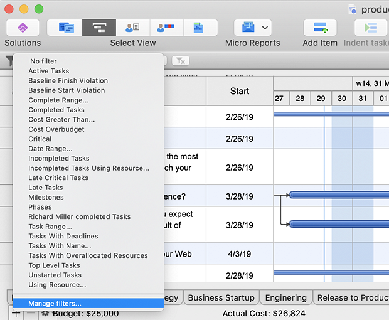Open the project dashboard view icon
The width and height of the screenshot is (389, 320).
(x=200, y=28)
